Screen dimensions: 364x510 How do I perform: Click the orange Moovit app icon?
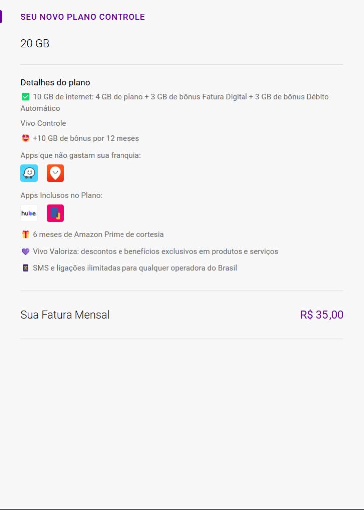click(55, 173)
